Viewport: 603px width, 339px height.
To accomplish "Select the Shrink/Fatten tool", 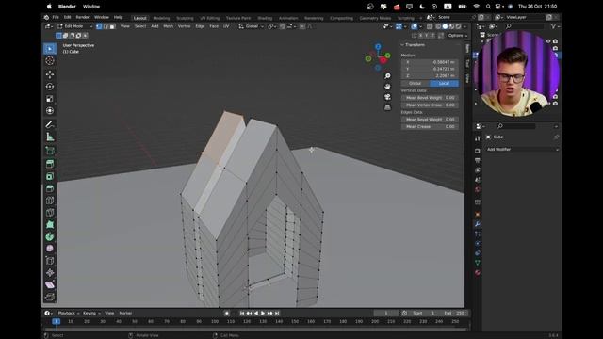I will [x=50, y=272].
